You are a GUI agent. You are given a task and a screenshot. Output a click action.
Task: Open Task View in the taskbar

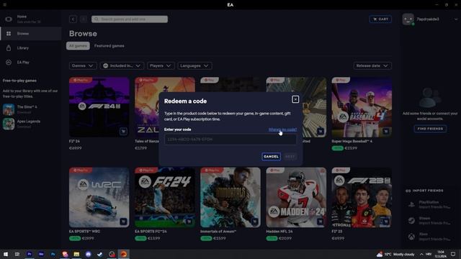pyautogui.click(x=17, y=254)
